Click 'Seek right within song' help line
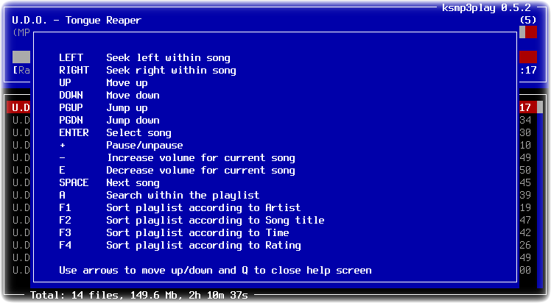Viewport: 551px width, 303px height. click(x=171, y=70)
